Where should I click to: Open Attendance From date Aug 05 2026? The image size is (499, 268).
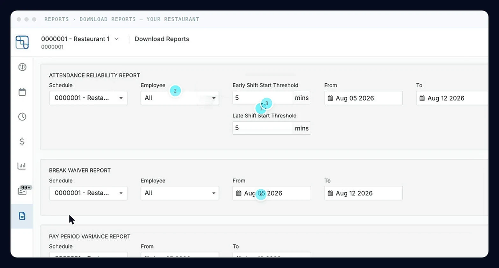(364, 98)
